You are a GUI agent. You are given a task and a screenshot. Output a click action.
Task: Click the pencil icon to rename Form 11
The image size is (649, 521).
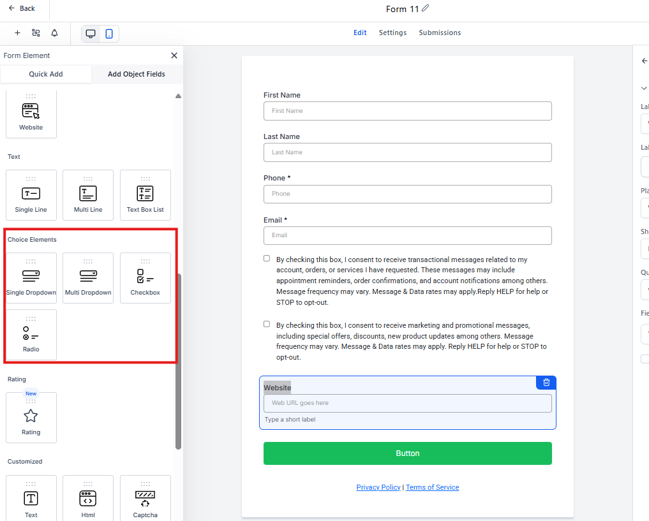(x=426, y=8)
